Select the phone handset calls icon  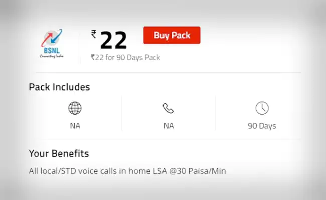[168, 108]
